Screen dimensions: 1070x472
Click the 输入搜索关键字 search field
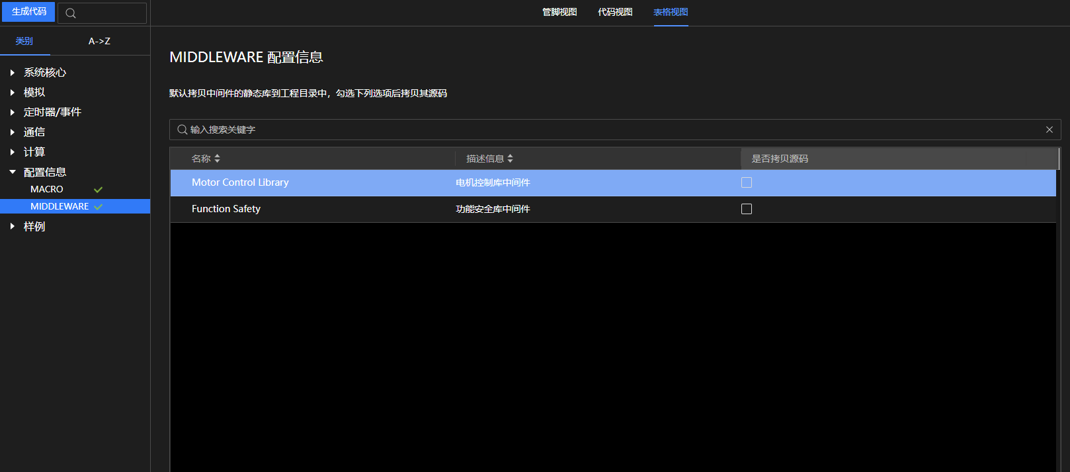point(595,130)
